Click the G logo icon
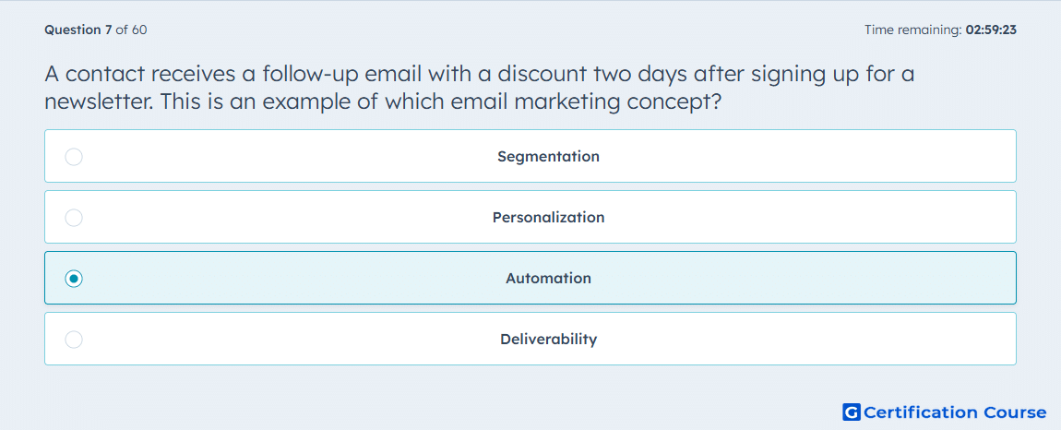 (x=852, y=412)
